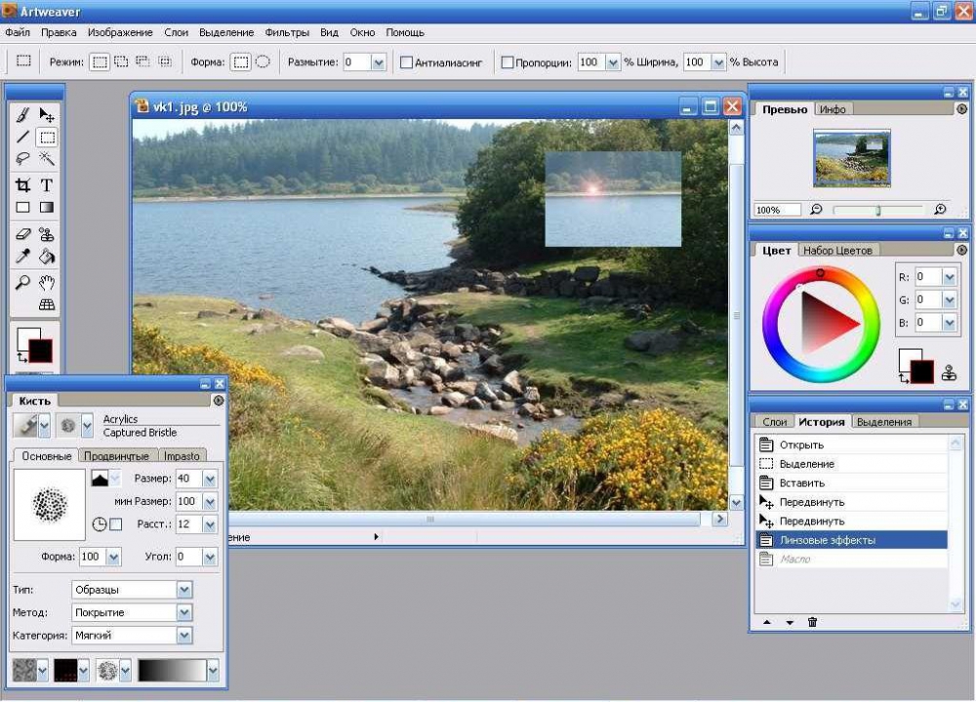Toggle the Пропорции checkbox
Viewport: 976px width, 702px height.
(x=508, y=62)
